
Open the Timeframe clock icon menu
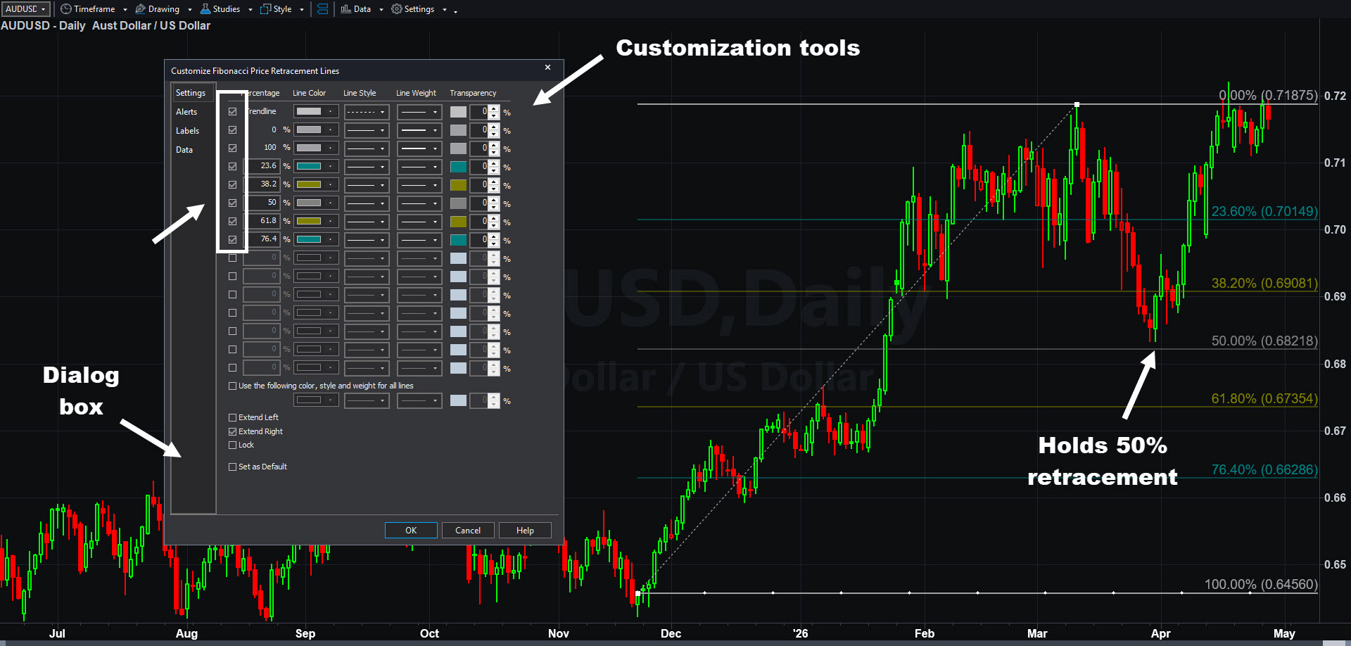tap(66, 9)
